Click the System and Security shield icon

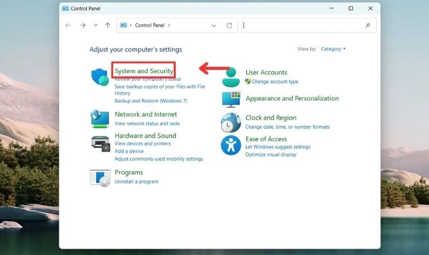point(100,77)
